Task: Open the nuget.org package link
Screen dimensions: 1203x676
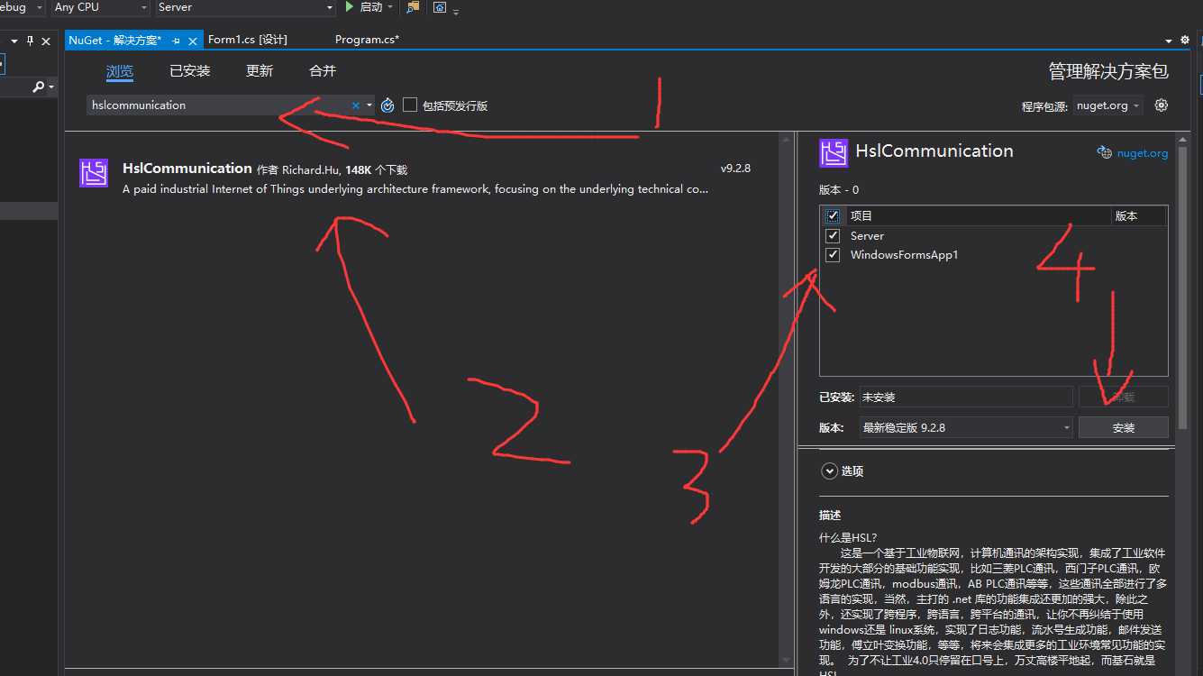Action: click(x=1143, y=153)
